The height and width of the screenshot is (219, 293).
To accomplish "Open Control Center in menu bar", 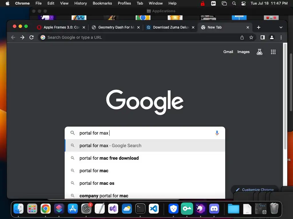I will pos(243,3).
